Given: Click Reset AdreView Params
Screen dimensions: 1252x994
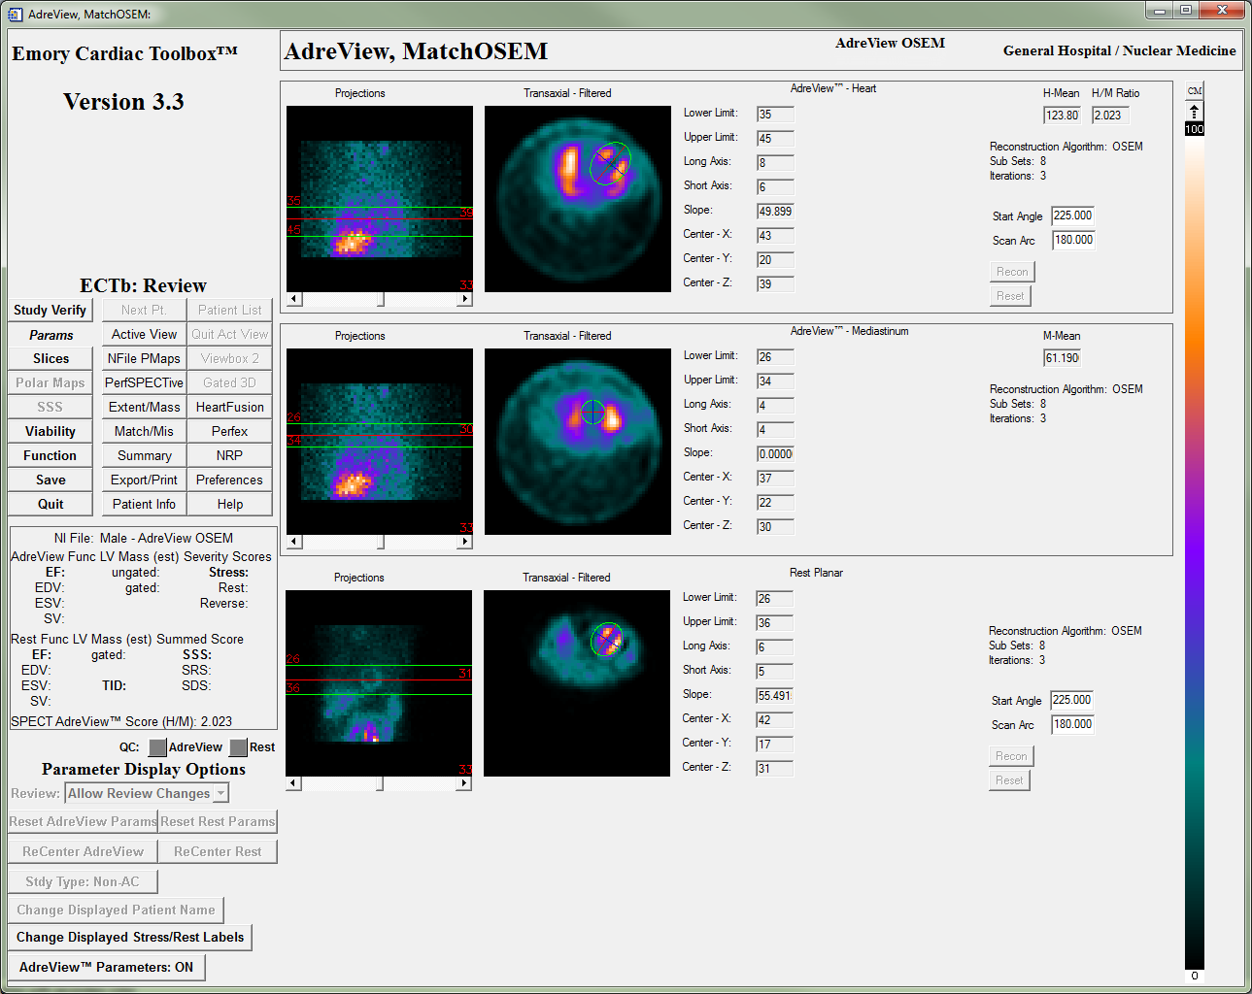Looking at the screenshot, I should coord(83,821).
